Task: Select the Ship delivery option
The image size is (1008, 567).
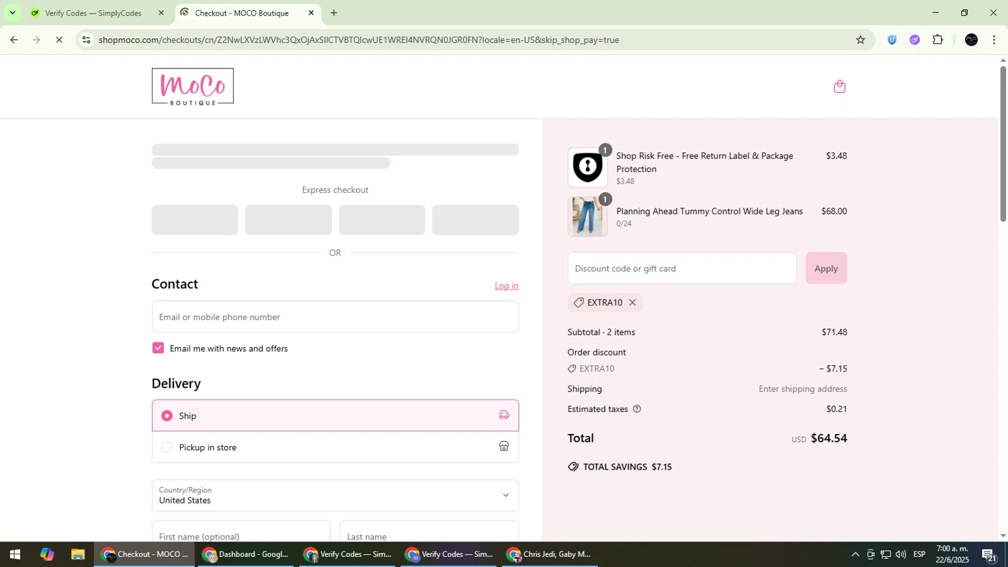Action: [x=335, y=416]
